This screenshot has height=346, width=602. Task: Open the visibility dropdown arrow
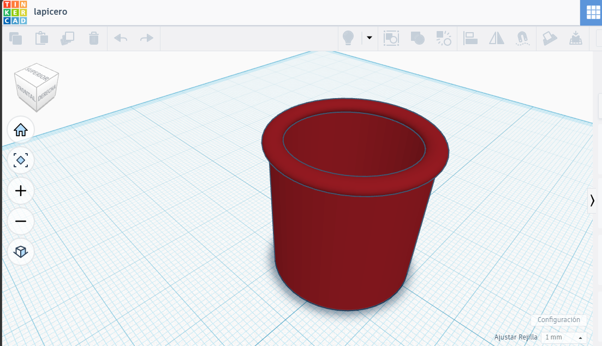tap(369, 38)
